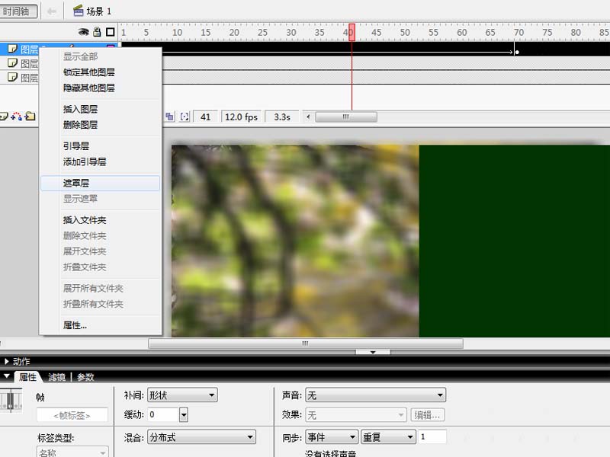Click the end keyframe dot of the tween
Viewport: 610px width, 457px height.
517,52
